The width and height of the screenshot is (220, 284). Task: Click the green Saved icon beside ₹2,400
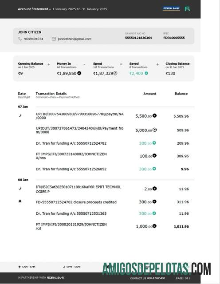pos(146,73)
